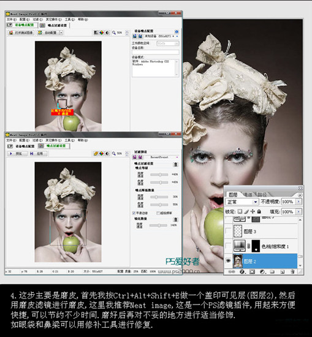This screenshot has width=312, height=337.
Task: Click the 打开测试图像 button
Action: point(21,32)
